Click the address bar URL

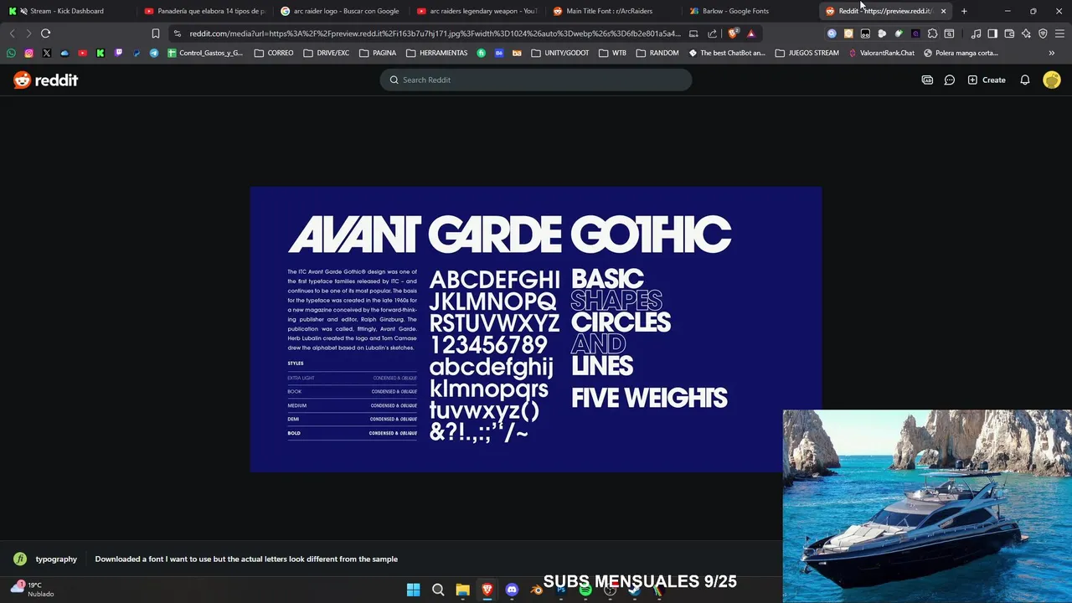[435, 33]
